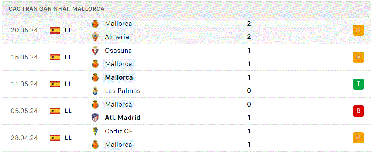
Task: Click the Almeria club crest icon
Action: pyautogui.click(x=96, y=37)
